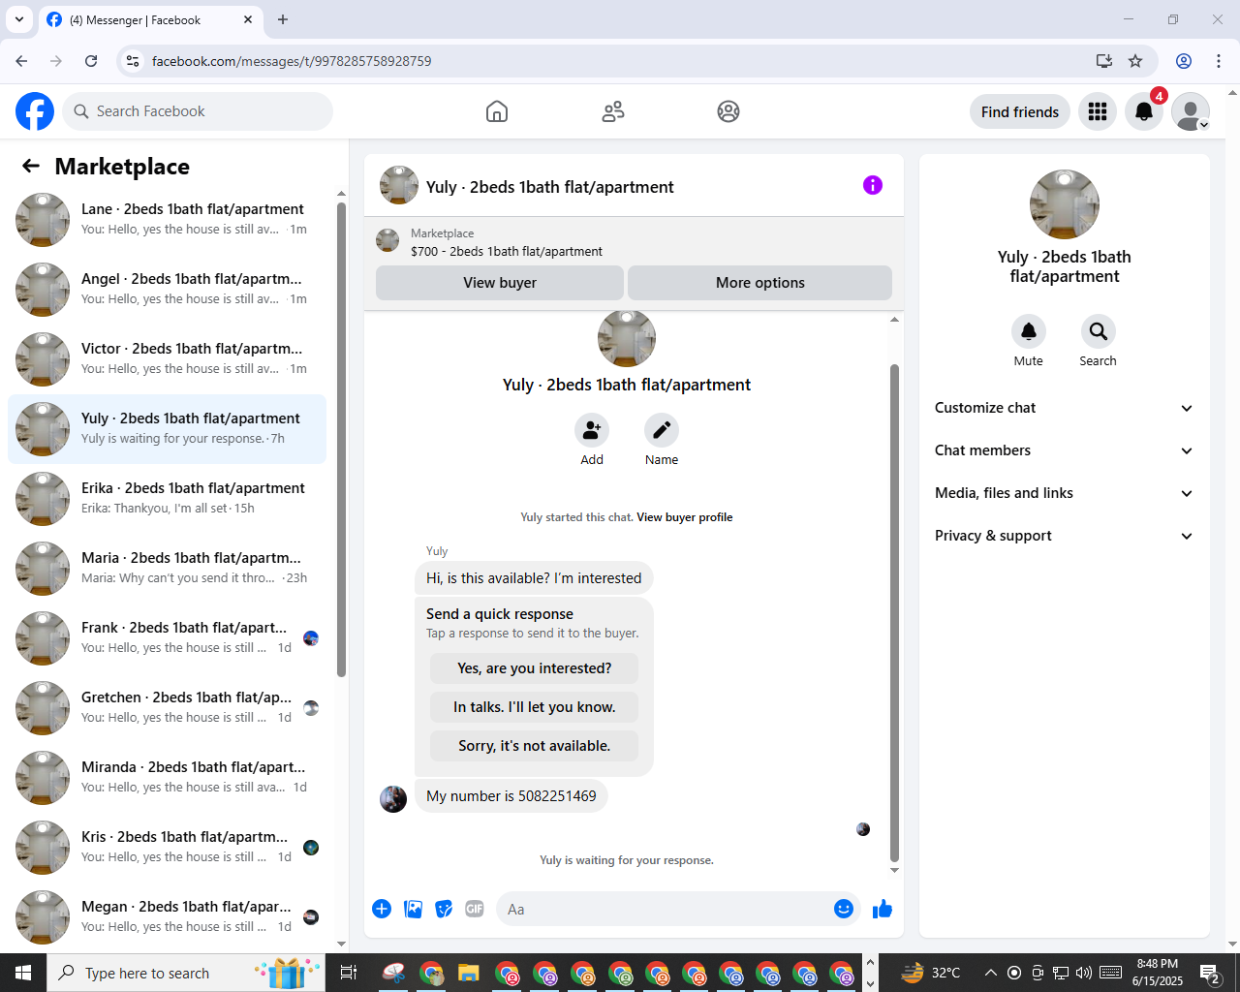Click the More options button

pyautogui.click(x=760, y=283)
